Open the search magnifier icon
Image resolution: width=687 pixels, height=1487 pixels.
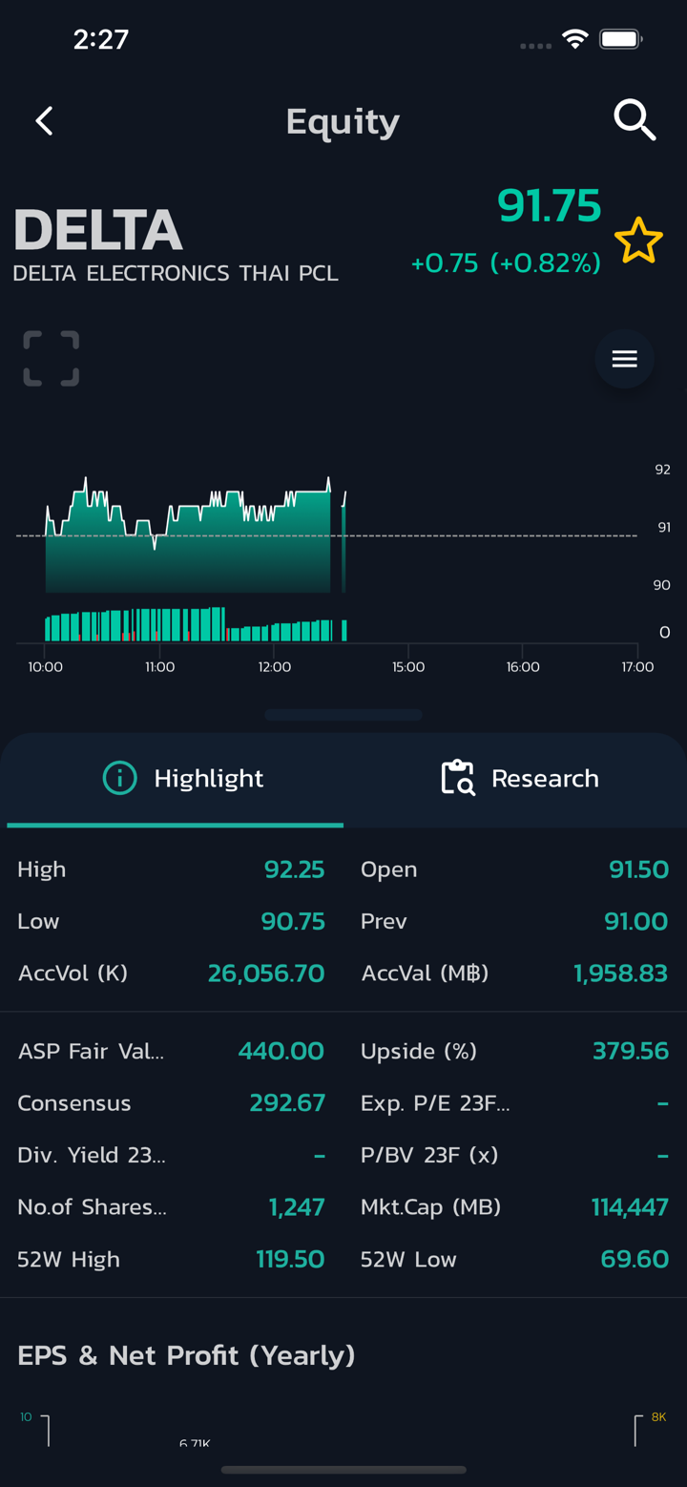tap(634, 120)
